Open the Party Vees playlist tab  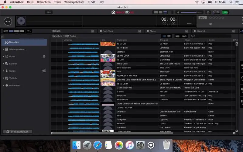(108, 31)
